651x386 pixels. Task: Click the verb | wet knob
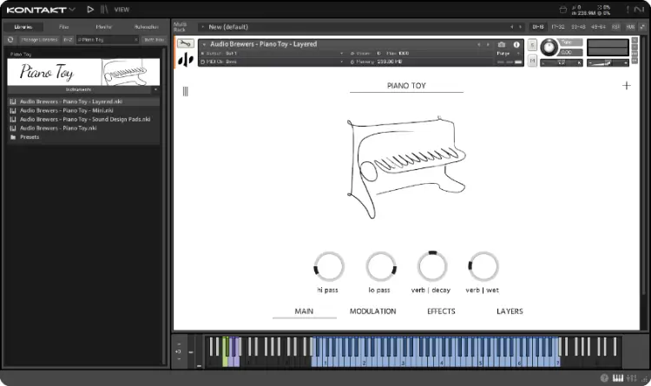click(x=483, y=266)
